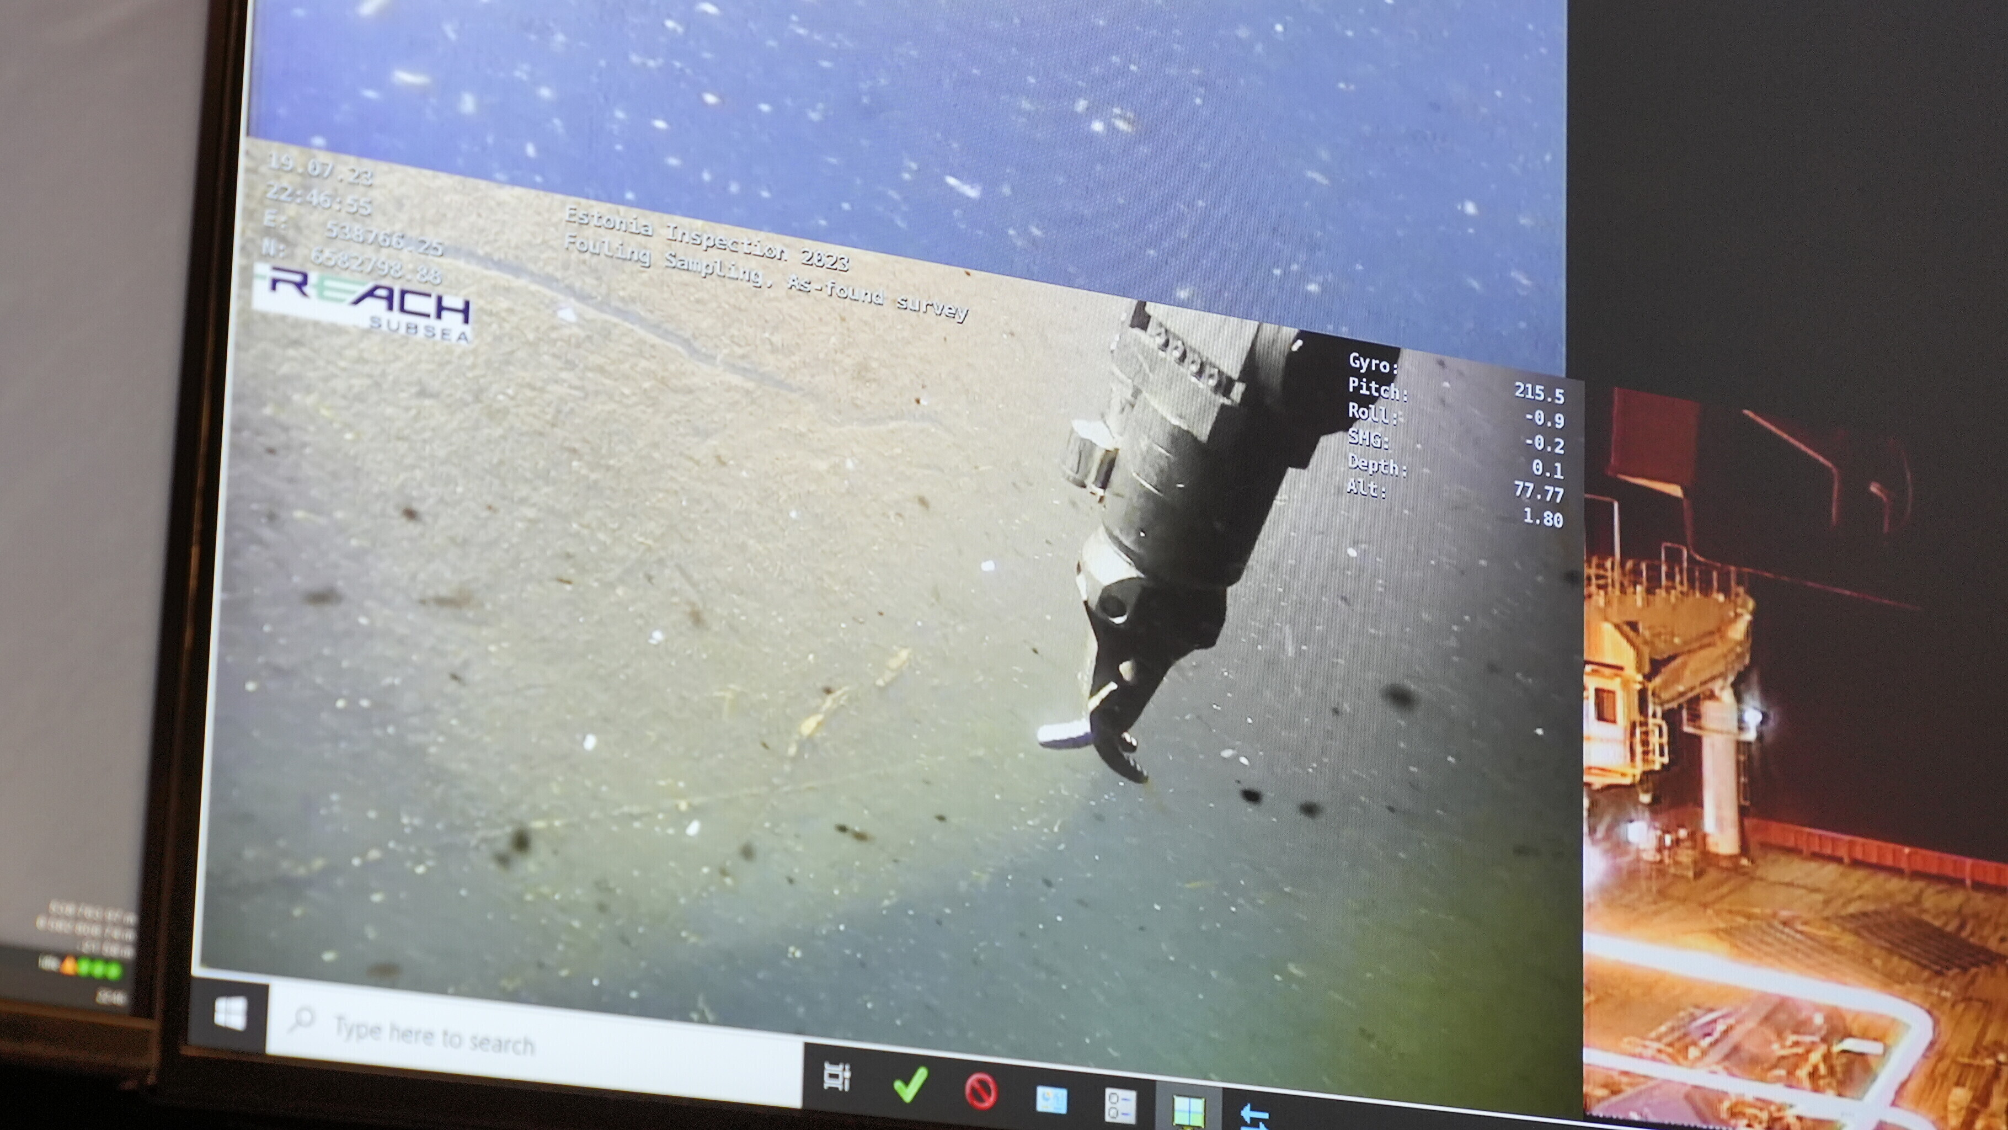
Task: Open the checklist icon app in taskbar
Action: (x=1120, y=1105)
